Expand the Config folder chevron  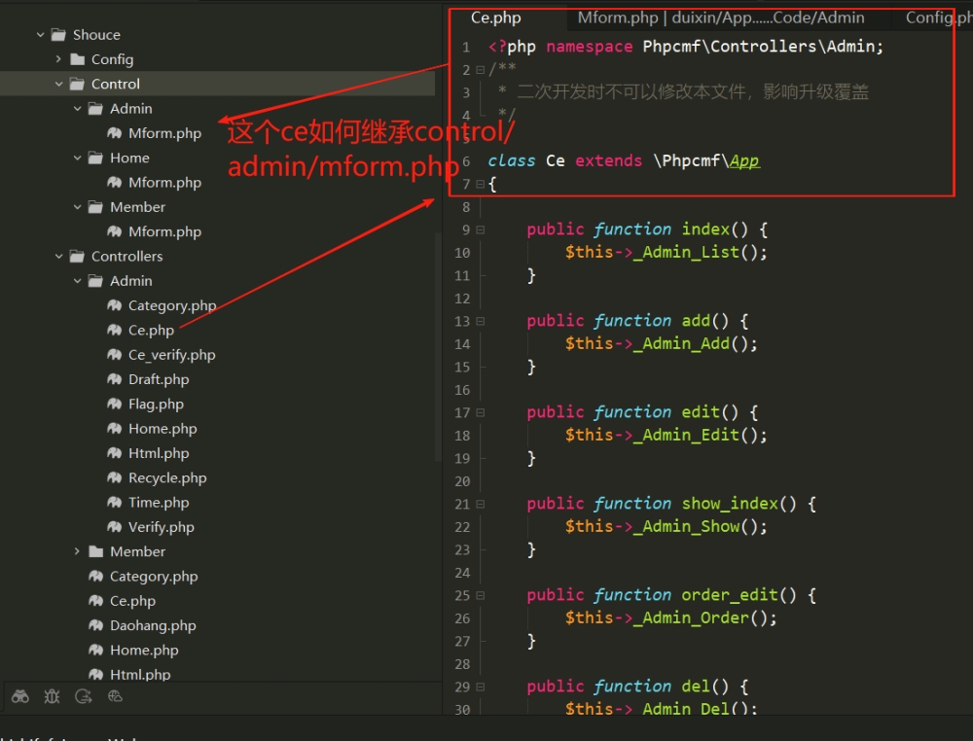59,59
